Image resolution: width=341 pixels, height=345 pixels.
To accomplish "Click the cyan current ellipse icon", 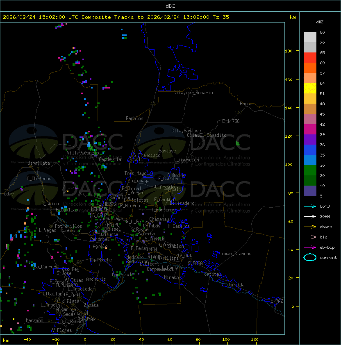I will pos(310,257).
